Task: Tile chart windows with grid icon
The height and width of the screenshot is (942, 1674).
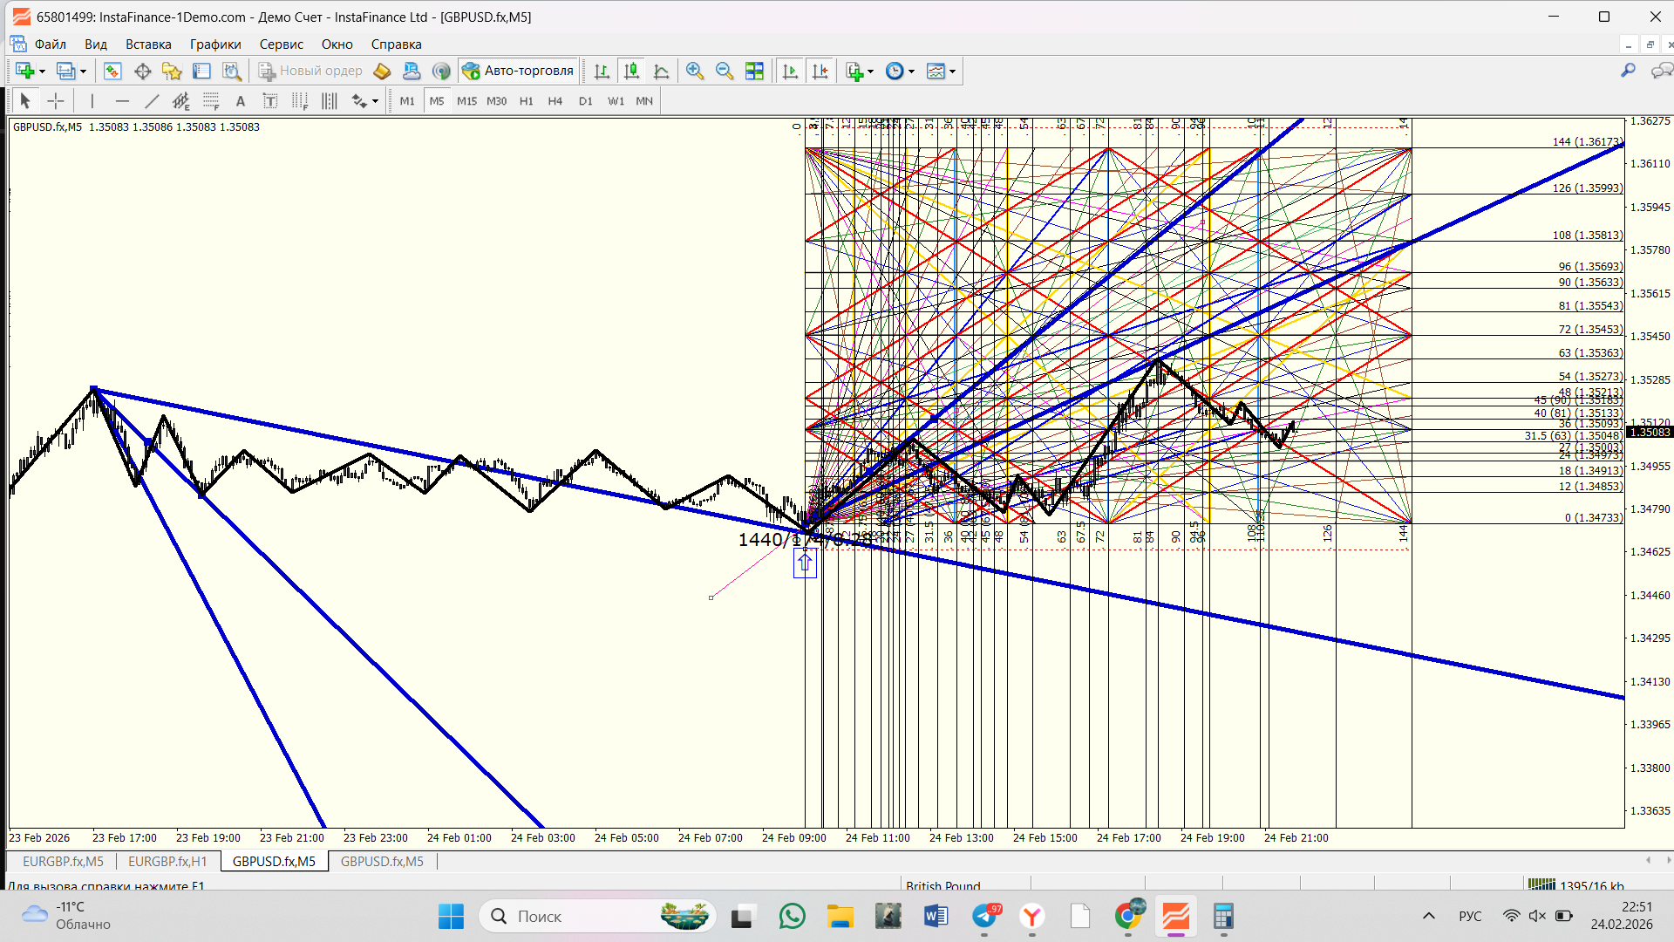Action: coord(754,72)
